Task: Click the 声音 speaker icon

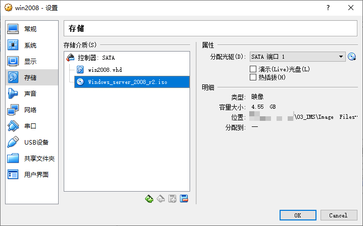Action: point(13,94)
